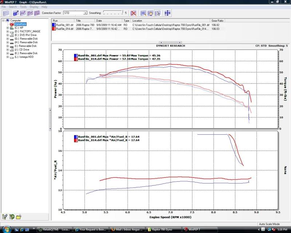291x233 pixels.
Task: Sort by the Type column header
Action: coord(126,21)
